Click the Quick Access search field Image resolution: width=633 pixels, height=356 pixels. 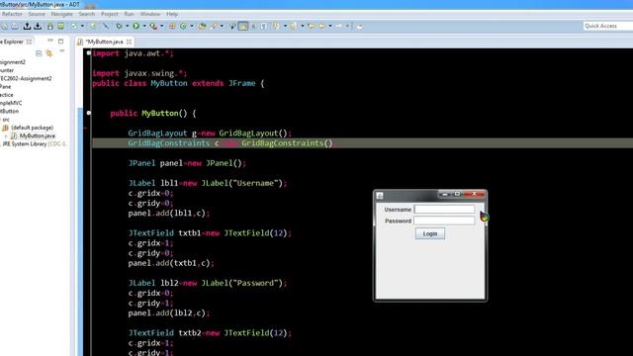point(608,26)
